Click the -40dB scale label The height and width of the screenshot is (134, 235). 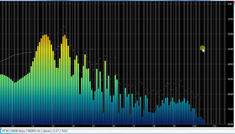pos(230,64)
